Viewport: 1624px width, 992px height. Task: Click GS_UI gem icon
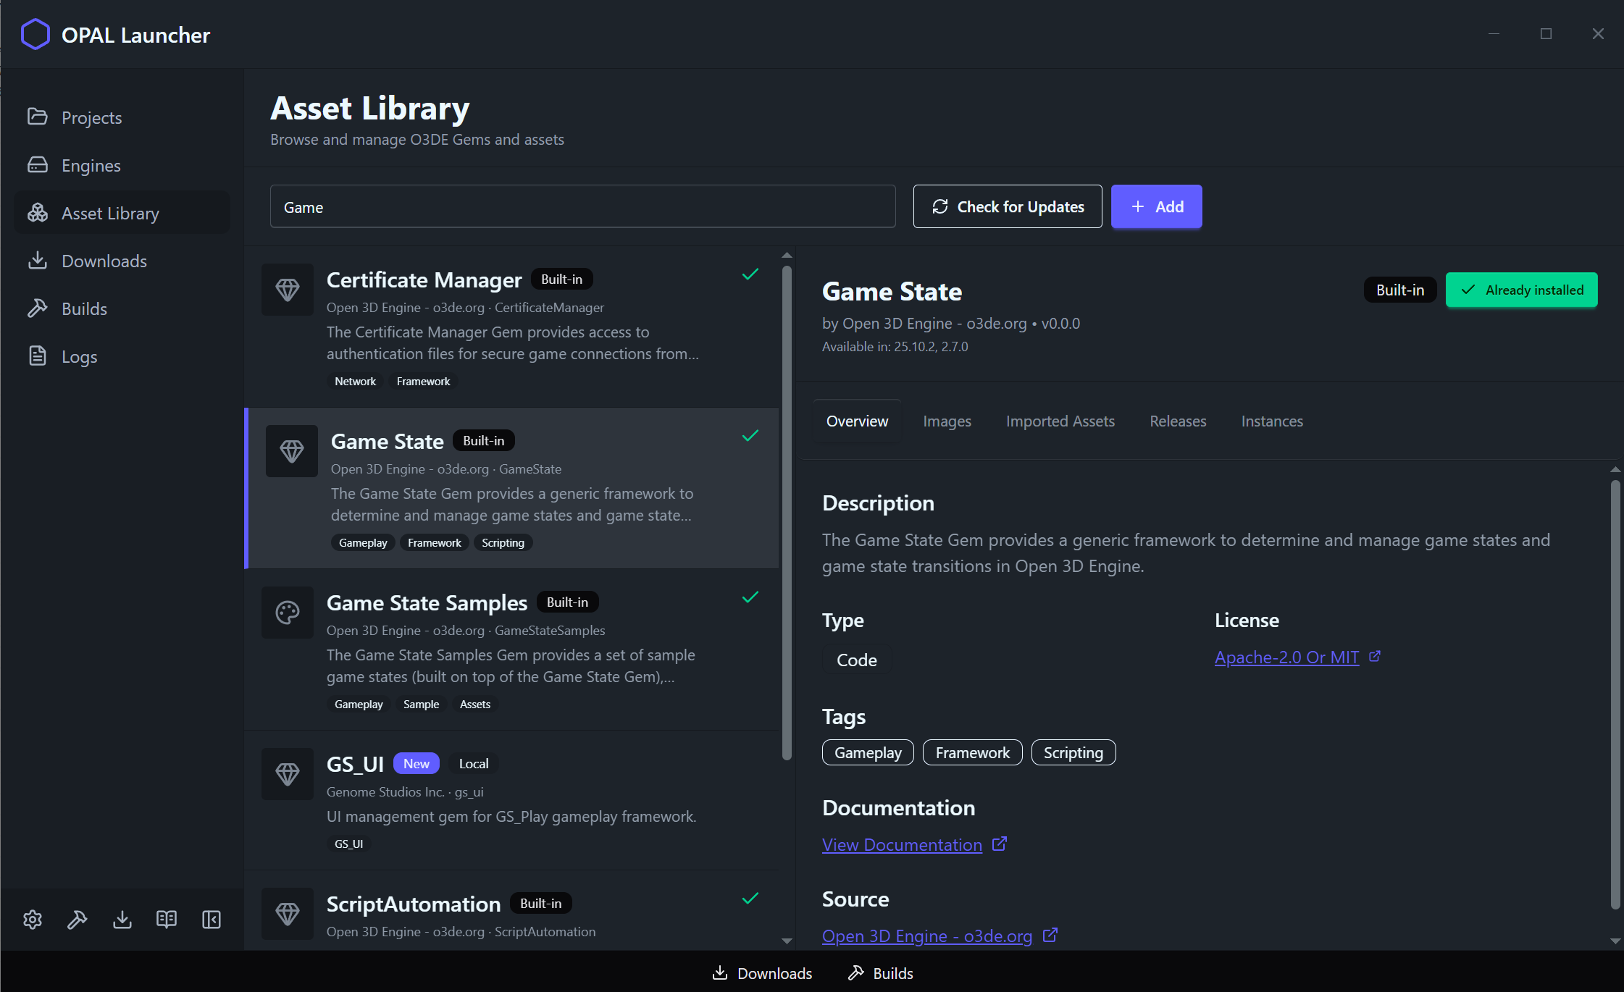288,774
